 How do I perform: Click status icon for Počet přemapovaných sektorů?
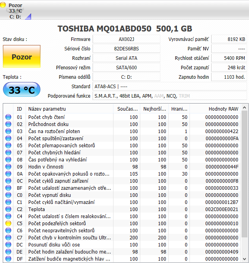(8, 145)
